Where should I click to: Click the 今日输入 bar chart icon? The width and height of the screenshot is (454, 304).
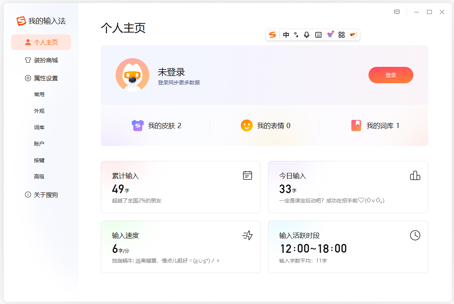point(415,175)
